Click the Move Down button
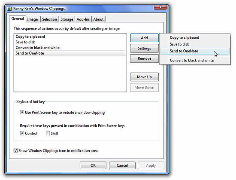The width and height of the screenshot is (236, 180). 144,88
